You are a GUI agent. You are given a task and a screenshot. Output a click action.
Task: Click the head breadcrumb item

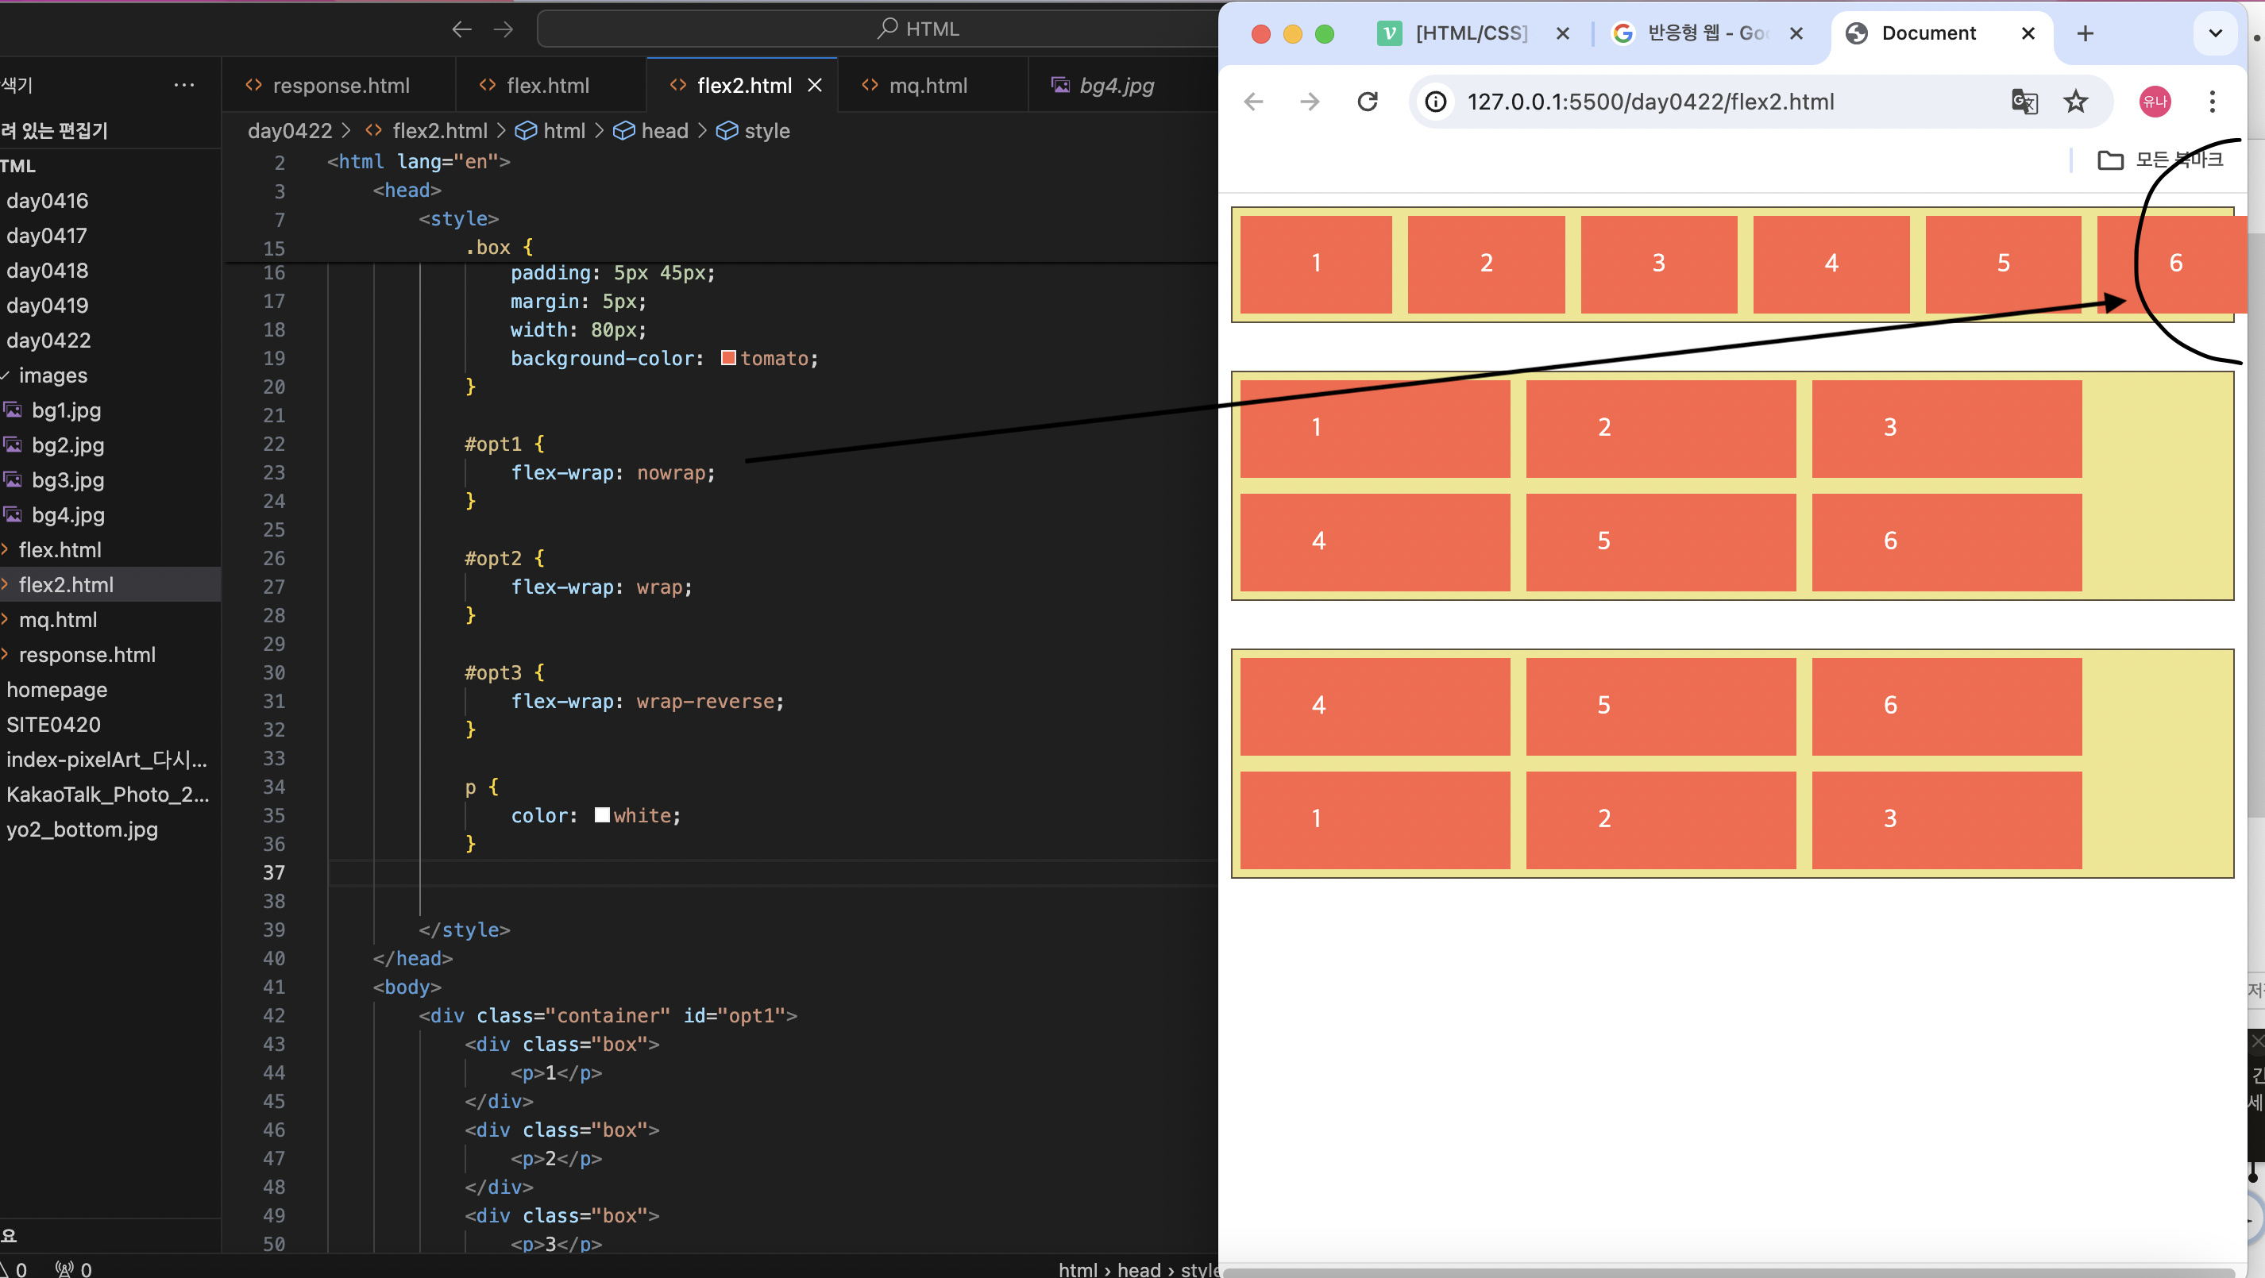tap(664, 131)
